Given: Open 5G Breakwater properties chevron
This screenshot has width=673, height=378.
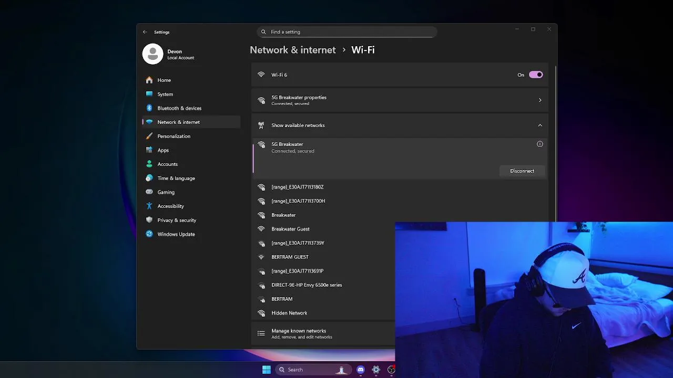Looking at the screenshot, I should [540, 100].
